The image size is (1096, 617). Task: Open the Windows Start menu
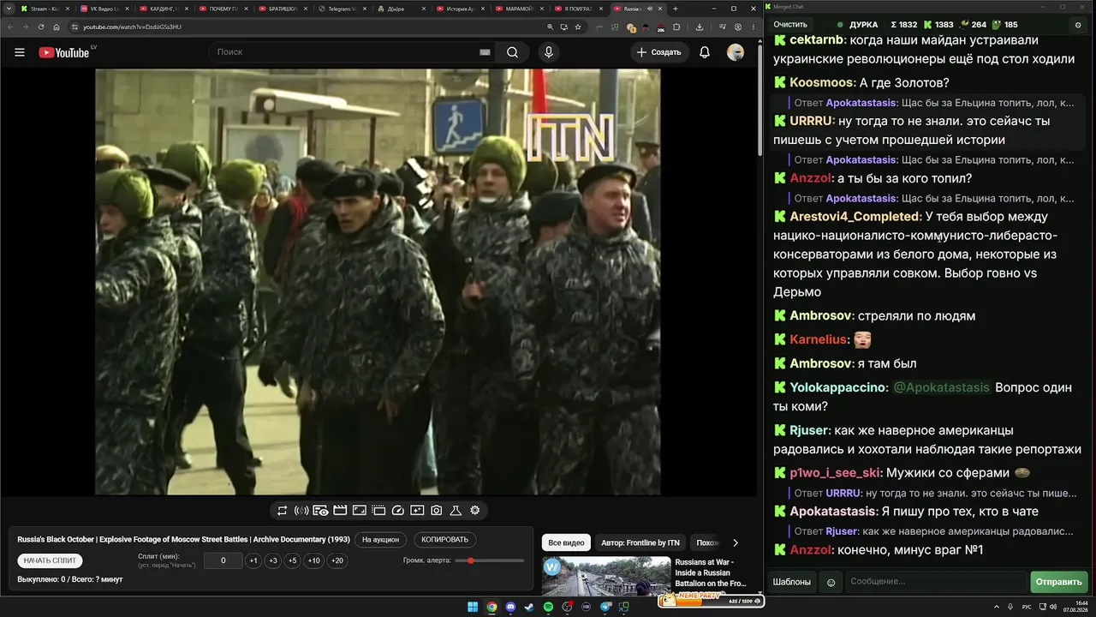point(473,607)
